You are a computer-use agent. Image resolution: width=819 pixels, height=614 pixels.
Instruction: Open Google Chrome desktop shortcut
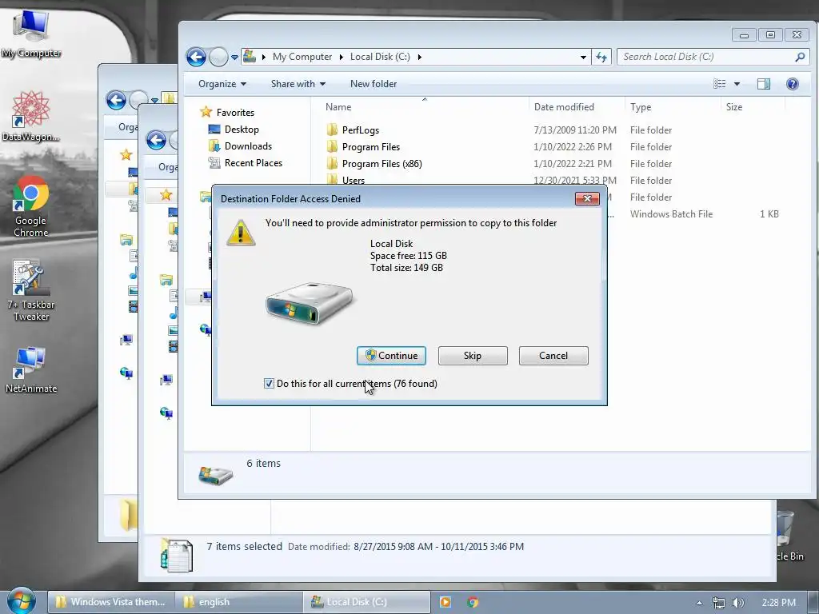click(x=31, y=205)
